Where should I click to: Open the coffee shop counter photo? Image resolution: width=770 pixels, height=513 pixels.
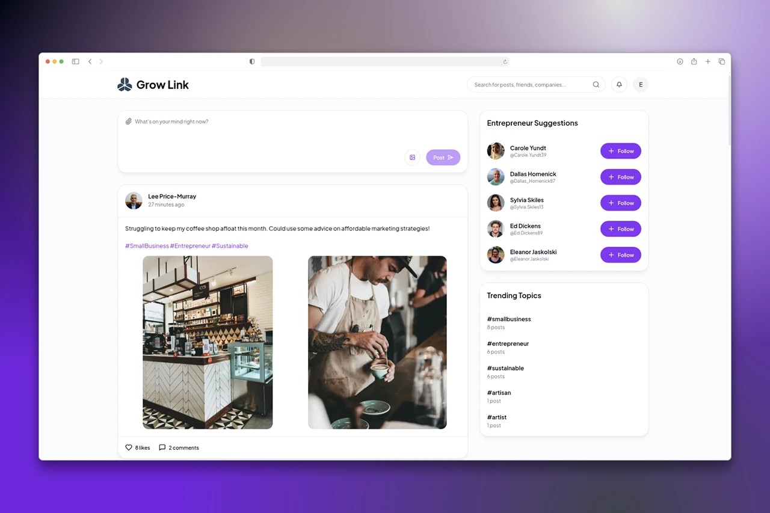[208, 343]
